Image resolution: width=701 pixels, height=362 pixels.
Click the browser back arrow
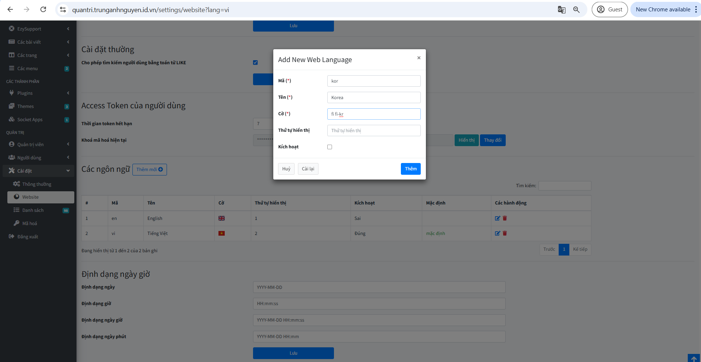pyautogui.click(x=10, y=10)
